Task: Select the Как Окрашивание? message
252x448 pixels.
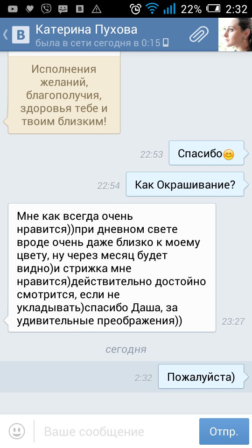Action: pyautogui.click(x=185, y=184)
